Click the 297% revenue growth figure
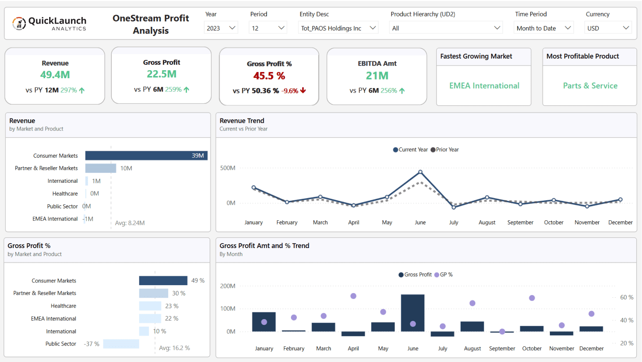642x362 pixels. pos(68,90)
